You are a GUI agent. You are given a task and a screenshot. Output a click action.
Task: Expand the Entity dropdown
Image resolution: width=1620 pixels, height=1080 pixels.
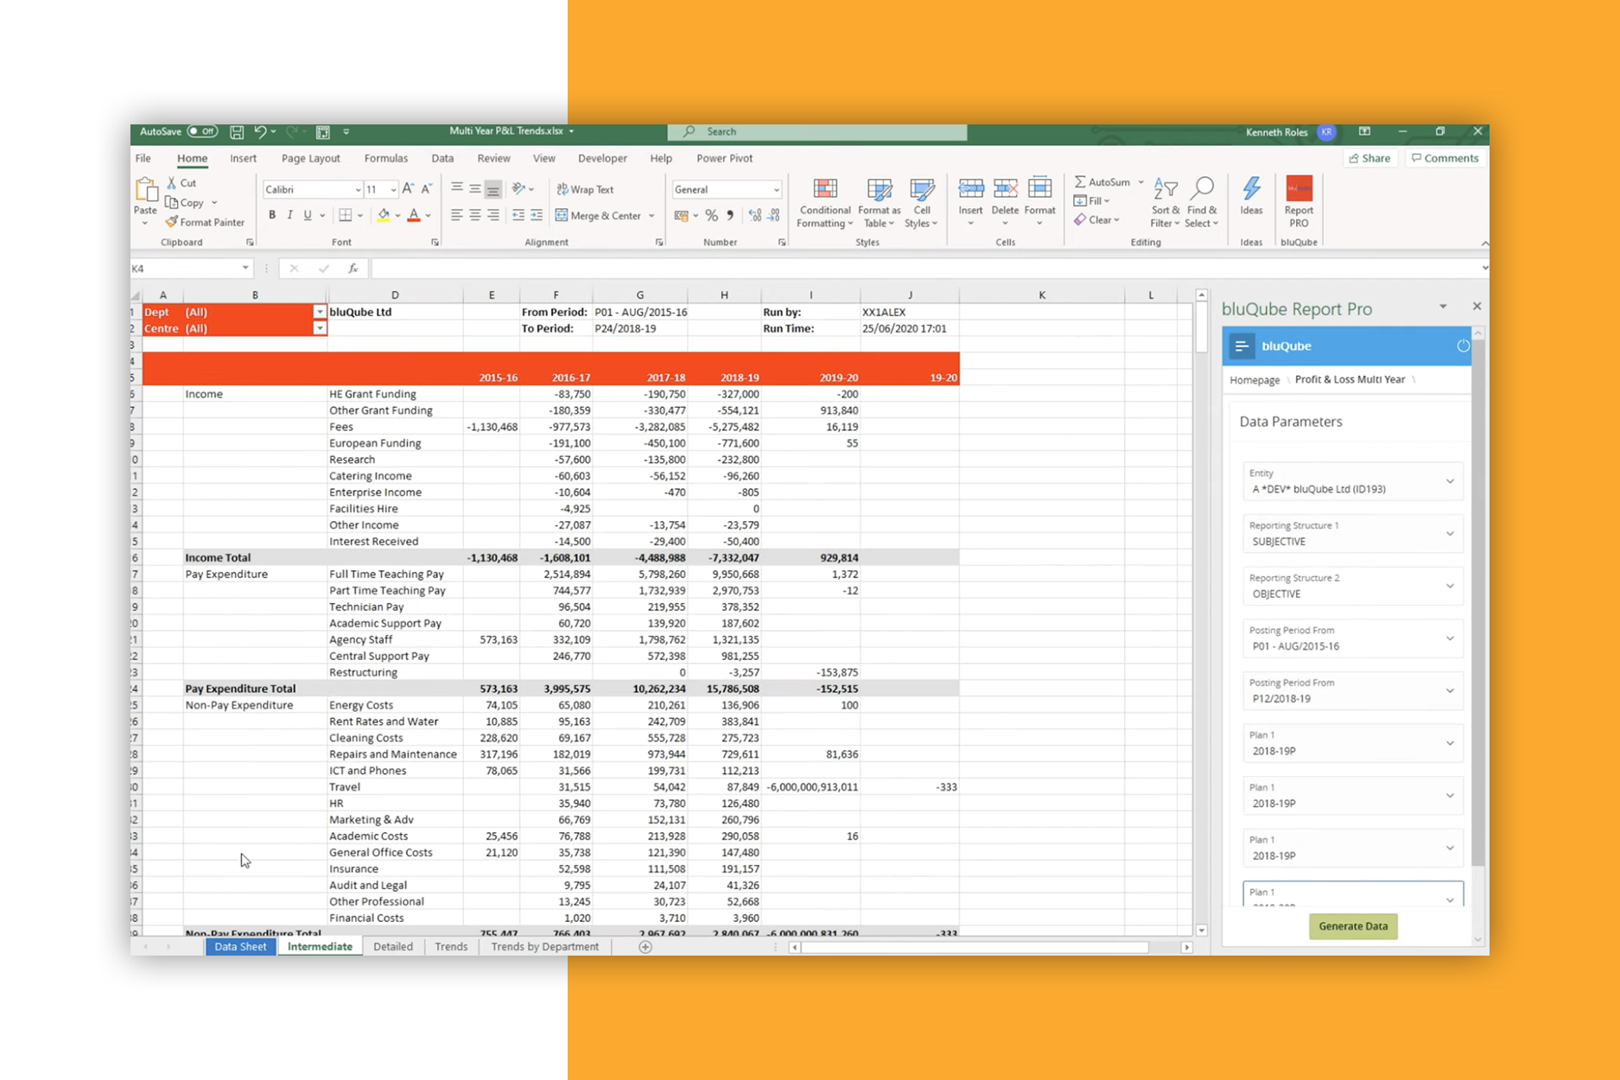(x=1450, y=481)
